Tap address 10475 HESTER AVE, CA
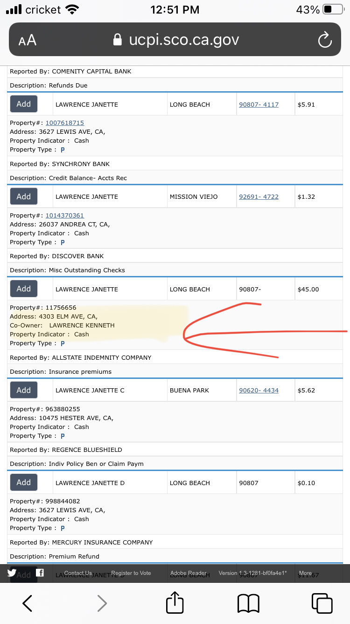The width and height of the screenshot is (350, 624). click(62, 418)
